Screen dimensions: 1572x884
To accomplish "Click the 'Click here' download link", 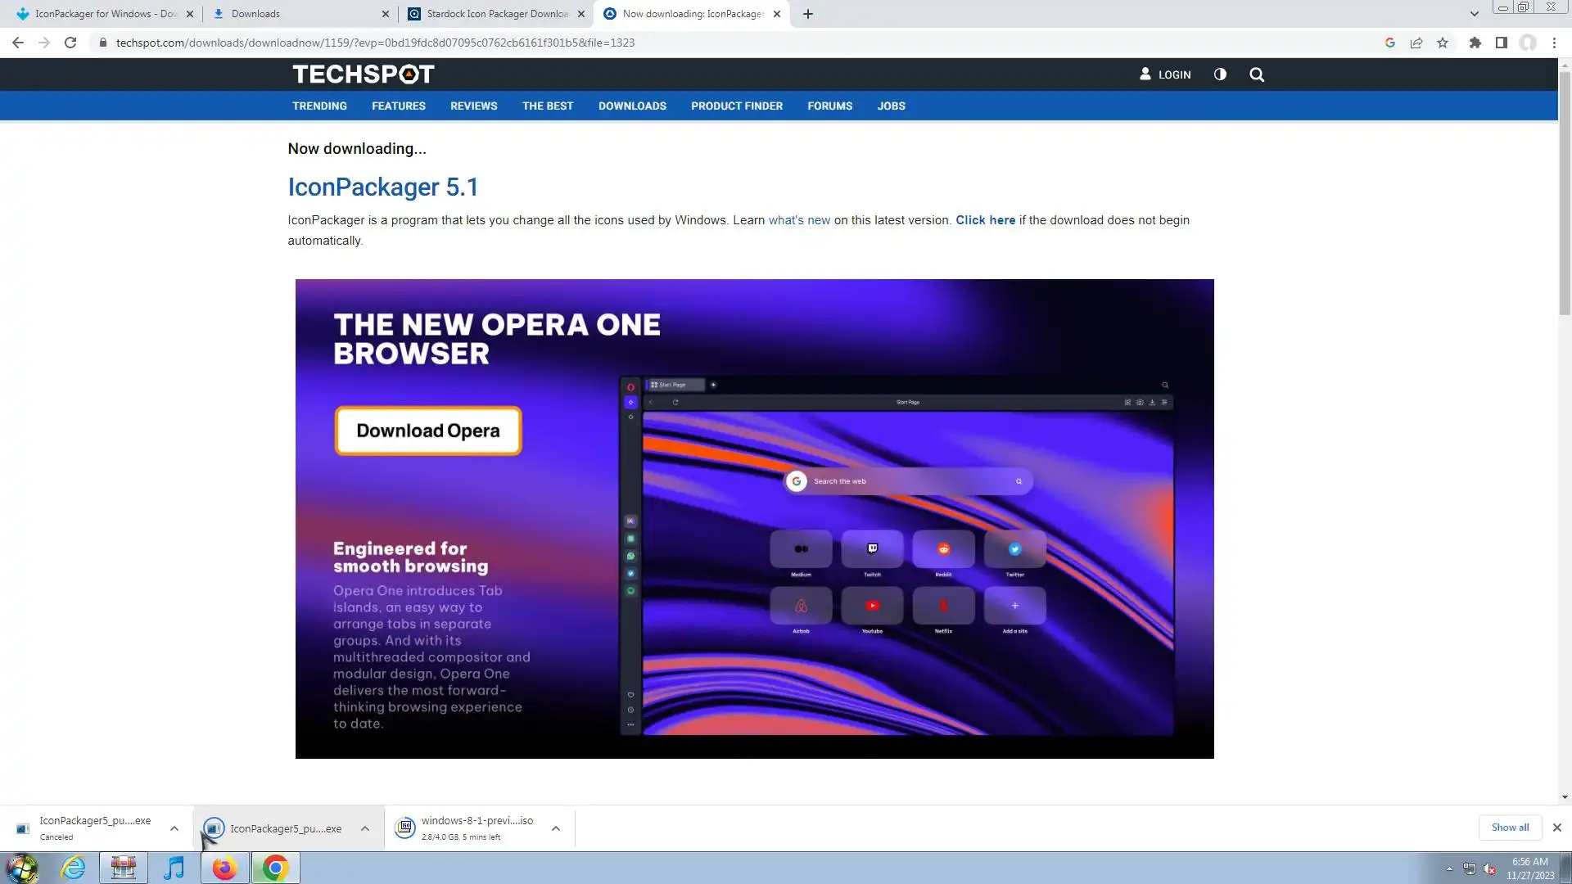I will click(x=985, y=220).
